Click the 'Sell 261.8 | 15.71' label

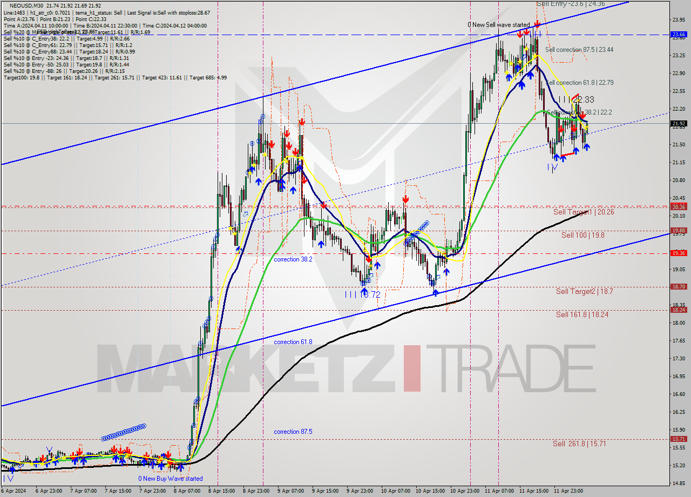coord(579,444)
